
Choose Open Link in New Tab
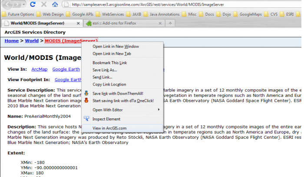pos(122,54)
